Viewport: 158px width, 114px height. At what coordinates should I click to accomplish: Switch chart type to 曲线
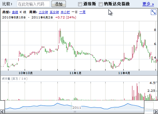coord(15,12)
